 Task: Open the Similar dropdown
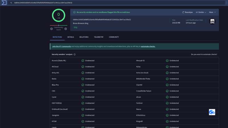click(201, 12)
